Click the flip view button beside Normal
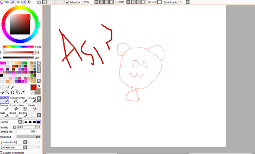Viewport: 255px width, 154px height. point(159,2)
